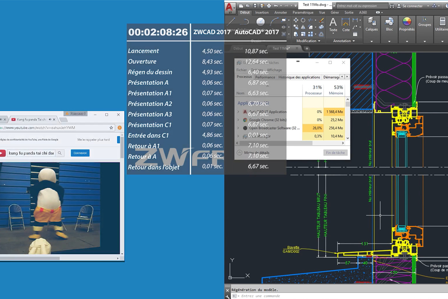Click the Me le rappeler plus tard link

coord(93,140)
